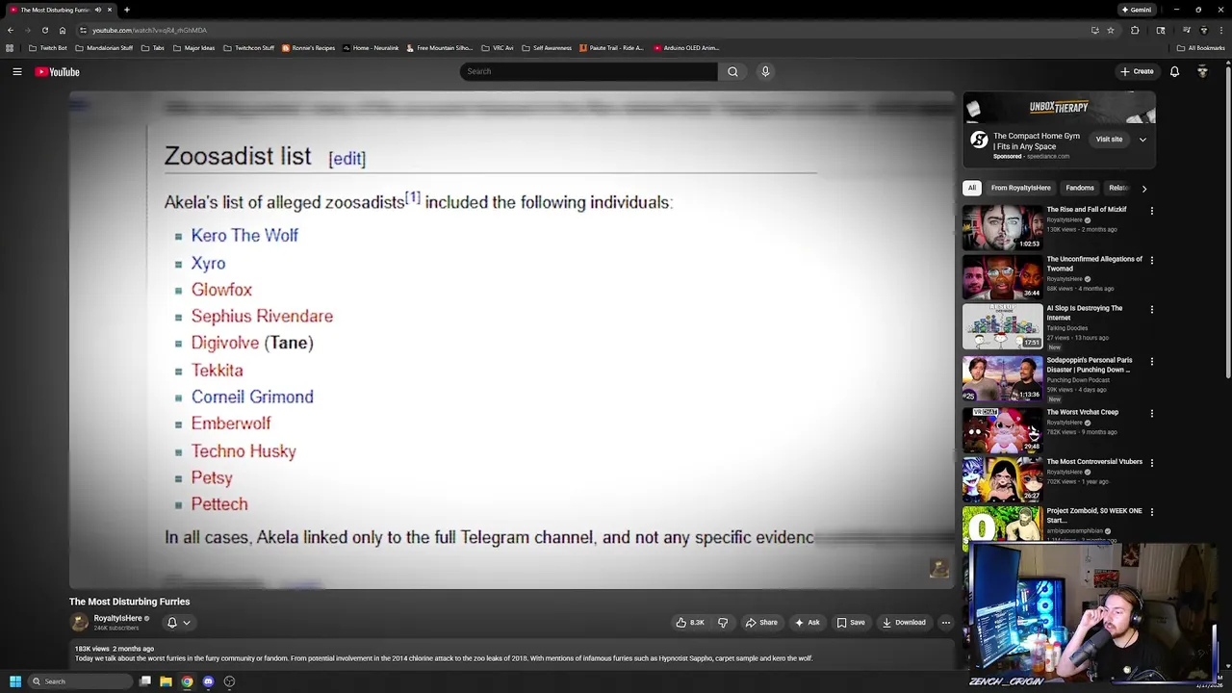Click browser forward arrow
1232x693 pixels.
(27, 30)
